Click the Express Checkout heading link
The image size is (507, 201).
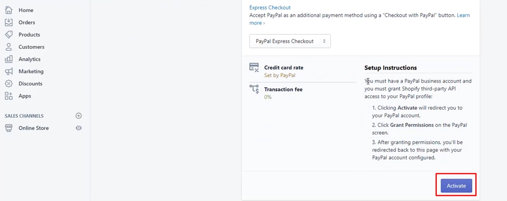(270, 8)
